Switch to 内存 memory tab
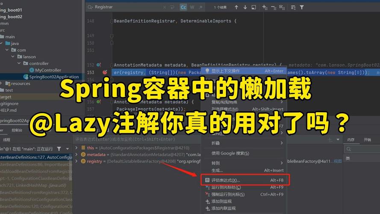 click(x=351, y=140)
